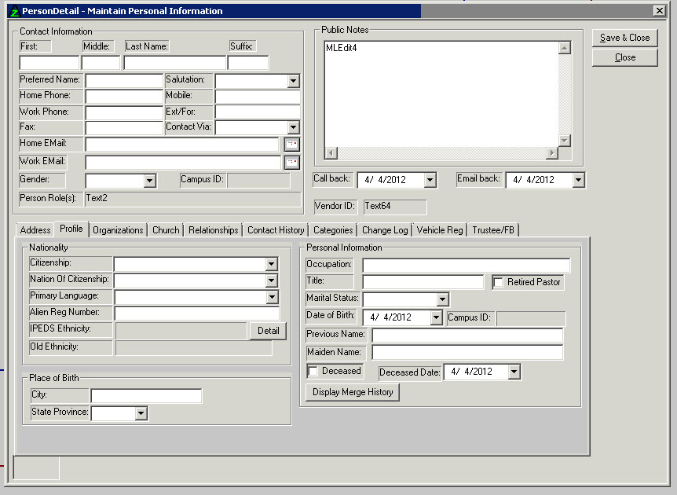Toggle the Retired Pastor checkbox
Image resolution: width=677 pixels, height=495 pixels.
pyautogui.click(x=498, y=282)
